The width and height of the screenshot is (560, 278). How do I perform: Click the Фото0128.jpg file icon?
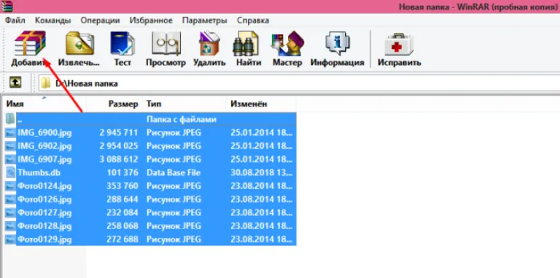click(x=10, y=226)
